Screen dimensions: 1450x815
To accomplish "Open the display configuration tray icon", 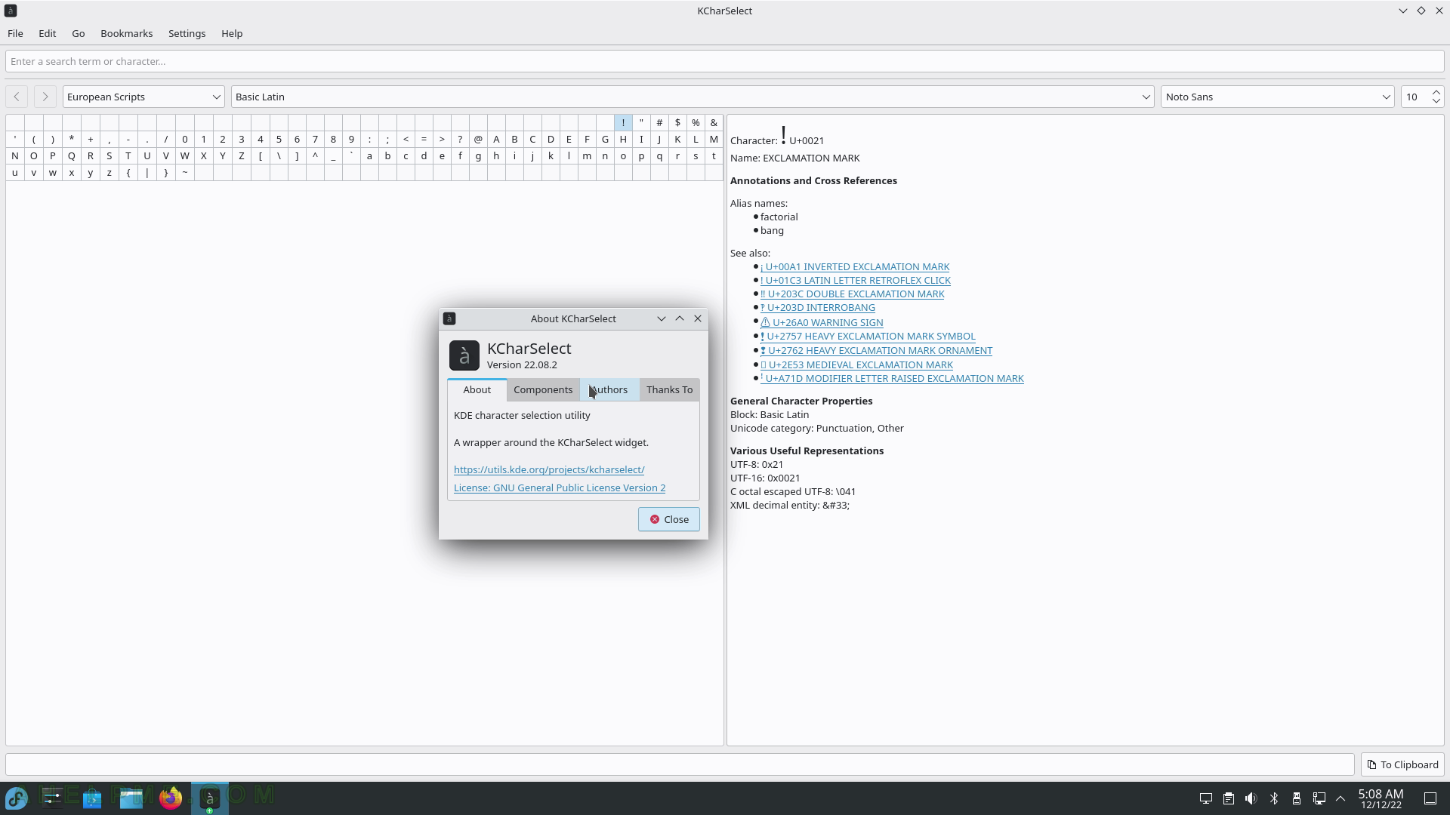I will [x=1206, y=798].
